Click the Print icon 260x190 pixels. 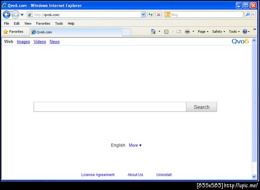tap(187, 31)
